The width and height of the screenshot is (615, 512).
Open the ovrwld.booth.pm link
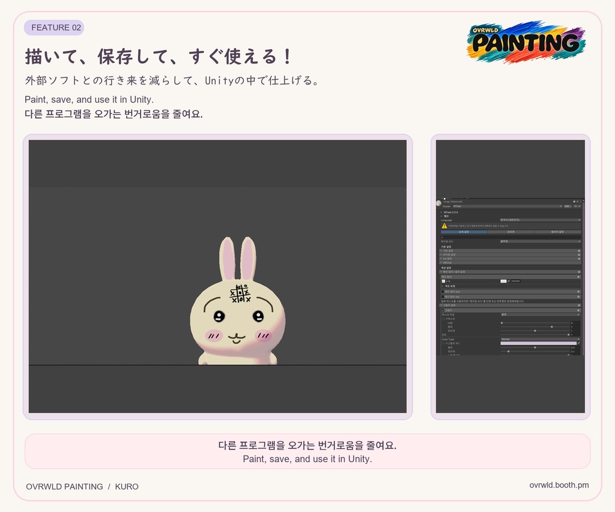559,485
